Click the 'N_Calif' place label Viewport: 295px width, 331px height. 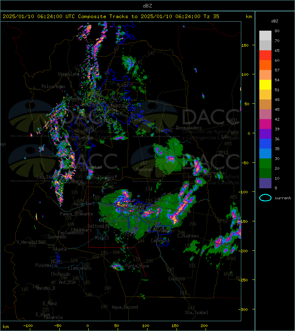(x=125, y=85)
